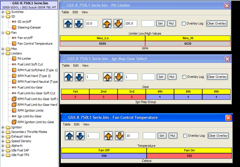
Task: Open Edit menu in Pit-Limiter window
Action: (x=75, y=12)
